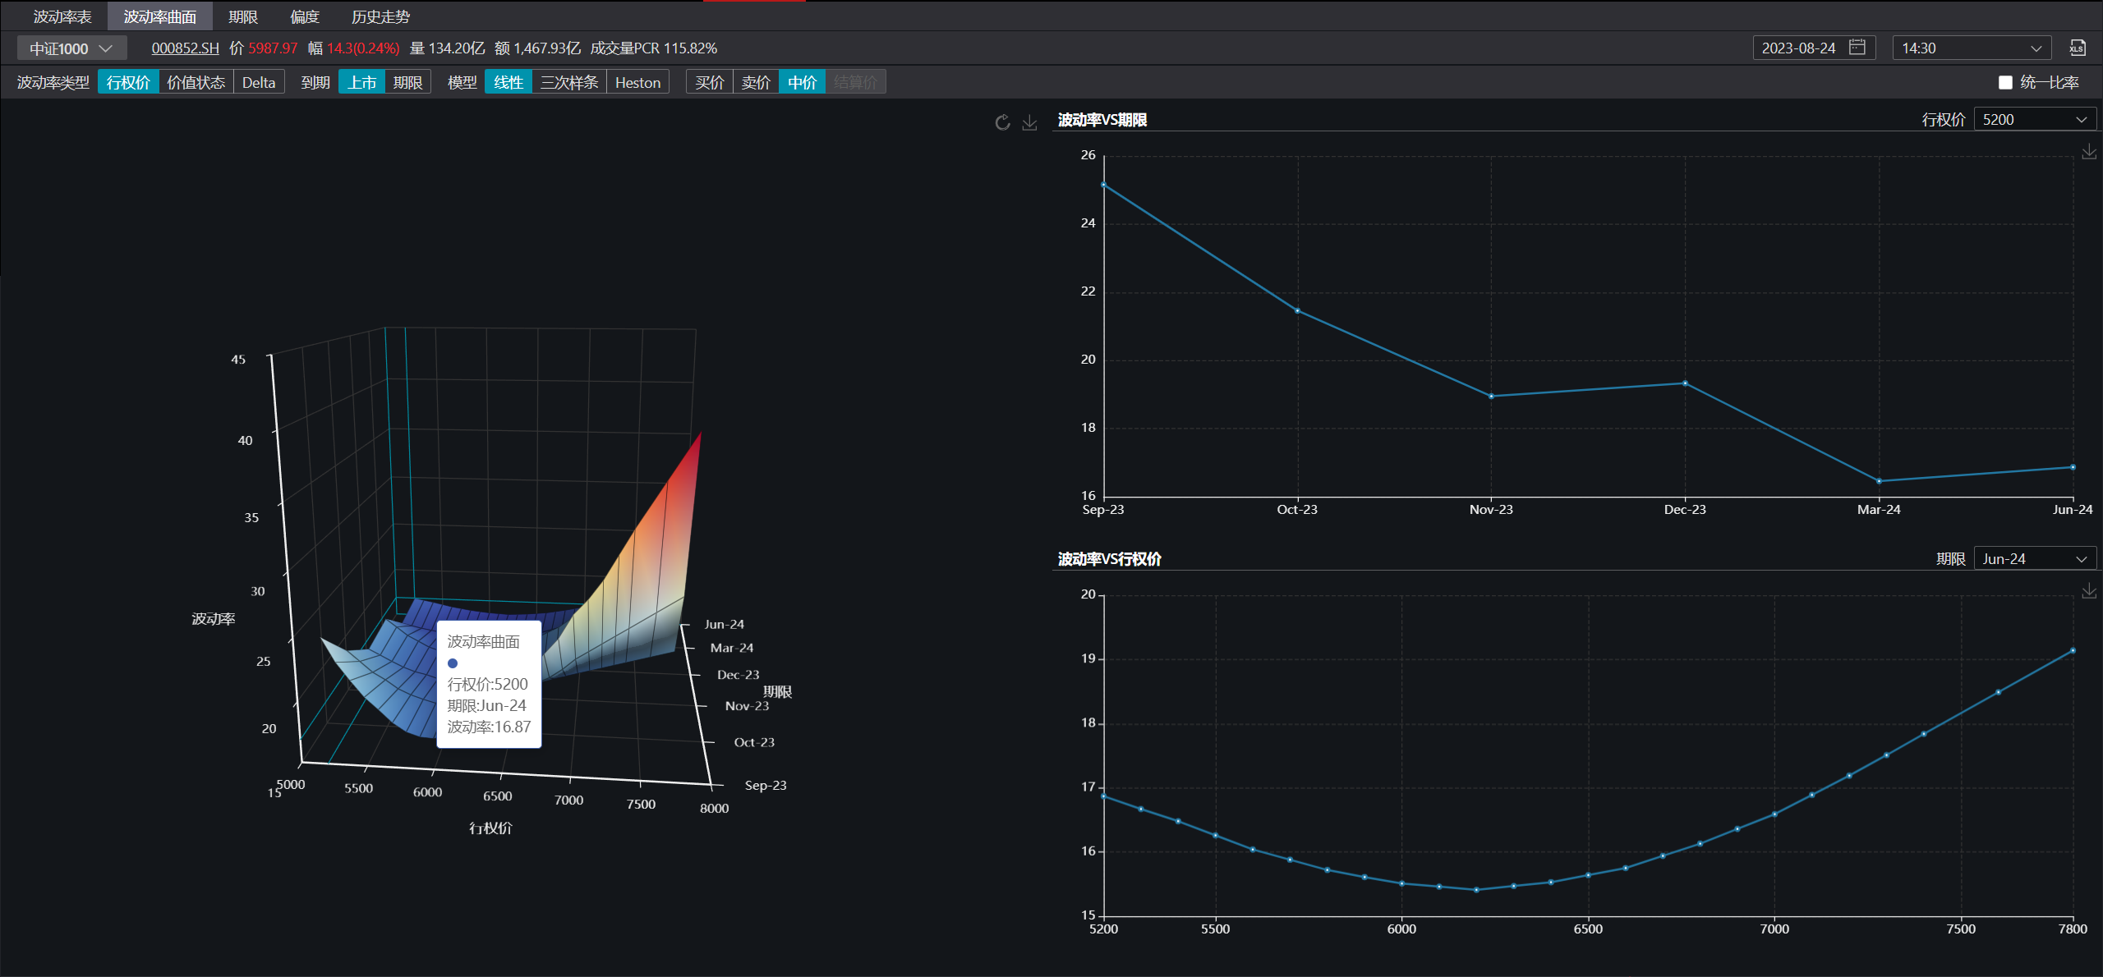Expand the 14:30 time dropdown
This screenshot has width=2103, height=977.
pyautogui.click(x=1971, y=48)
